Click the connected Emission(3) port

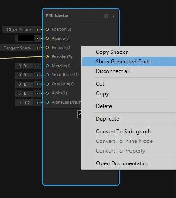click(47, 57)
